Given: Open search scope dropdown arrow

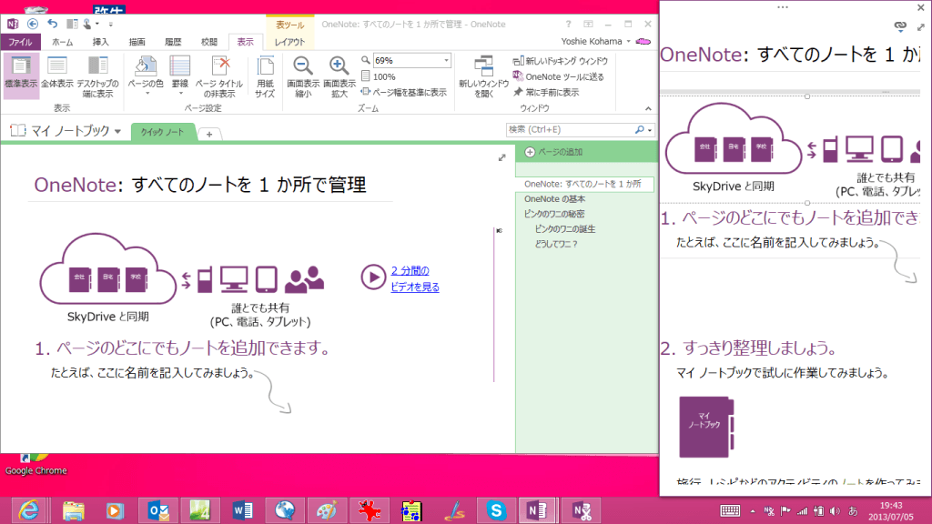Looking at the screenshot, I should click(650, 130).
